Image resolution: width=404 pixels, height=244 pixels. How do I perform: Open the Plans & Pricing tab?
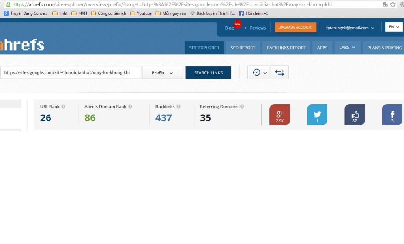(x=384, y=48)
